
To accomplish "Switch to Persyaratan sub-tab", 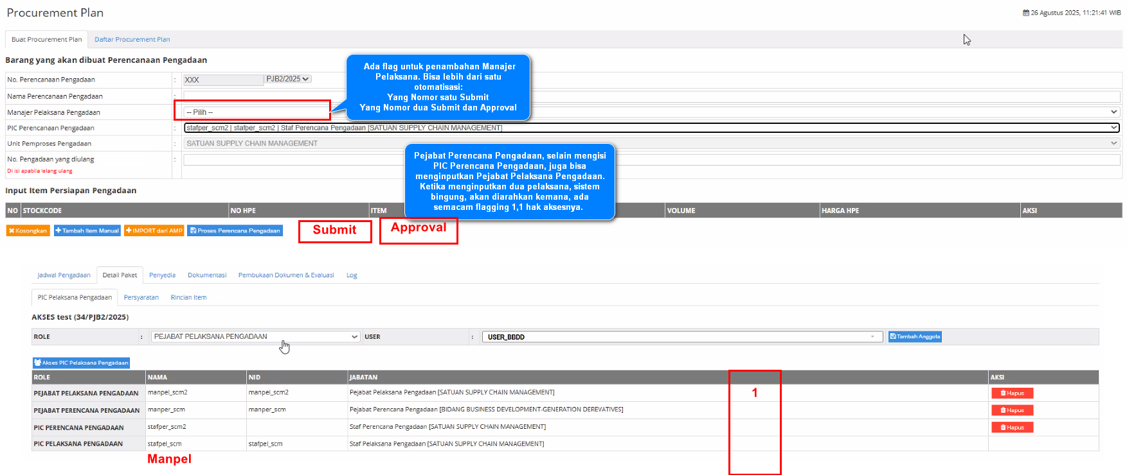I will pos(141,298).
